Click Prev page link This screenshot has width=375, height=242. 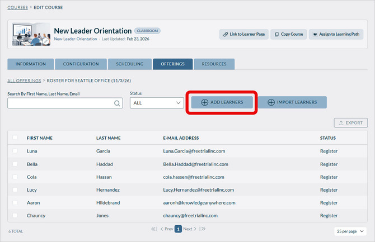click(167, 229)
